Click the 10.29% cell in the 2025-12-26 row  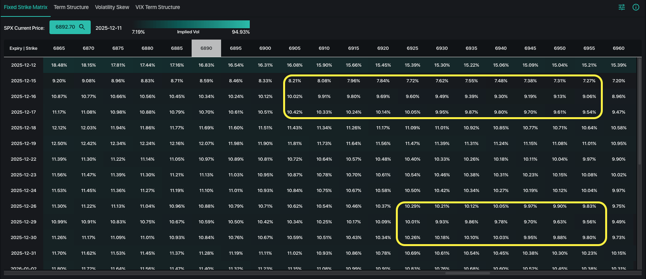[412, 206]
